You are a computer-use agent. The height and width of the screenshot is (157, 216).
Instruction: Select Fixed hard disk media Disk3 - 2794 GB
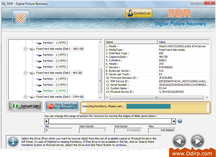60,97
